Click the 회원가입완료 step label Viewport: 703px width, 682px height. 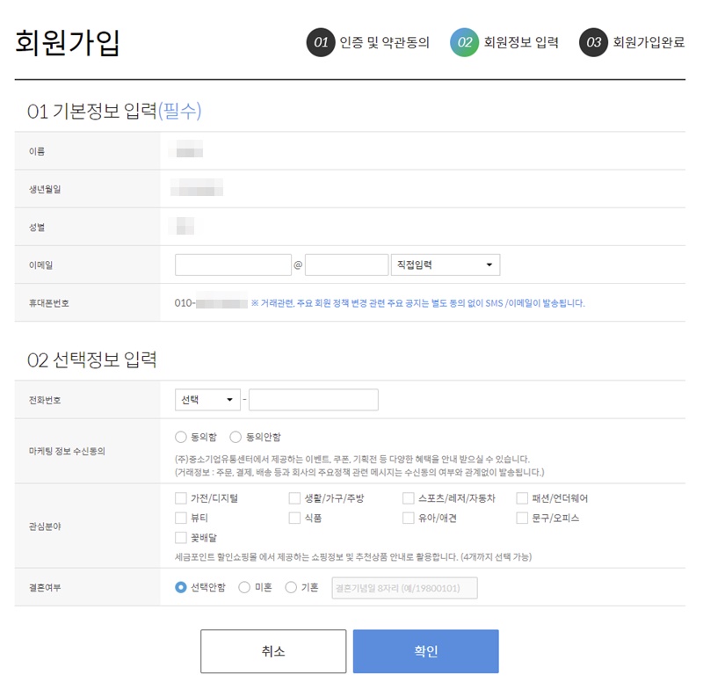tap(649, 42)
